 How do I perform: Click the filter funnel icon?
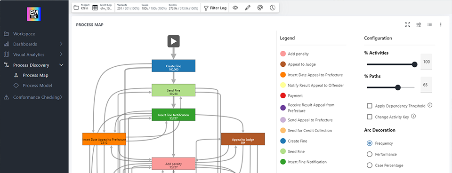[206, 8]
